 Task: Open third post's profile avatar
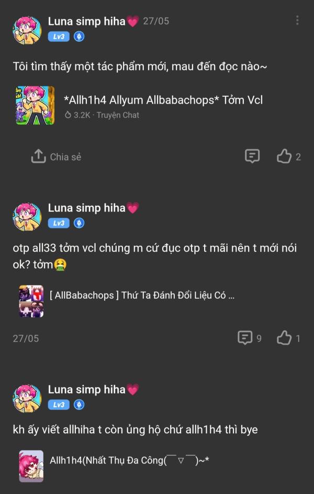pyautogui.click(x=27, y=398)
